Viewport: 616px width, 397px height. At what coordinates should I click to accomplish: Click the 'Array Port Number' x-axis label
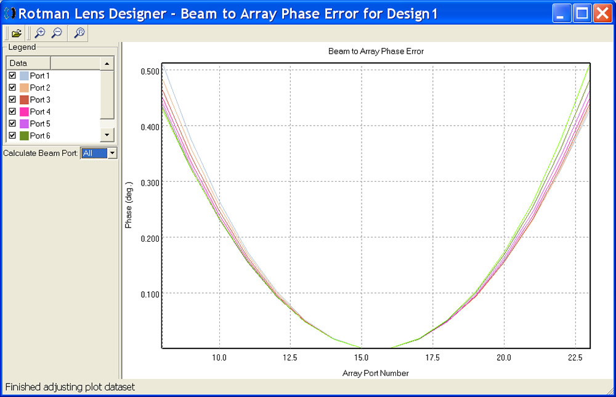click(376, 373)
